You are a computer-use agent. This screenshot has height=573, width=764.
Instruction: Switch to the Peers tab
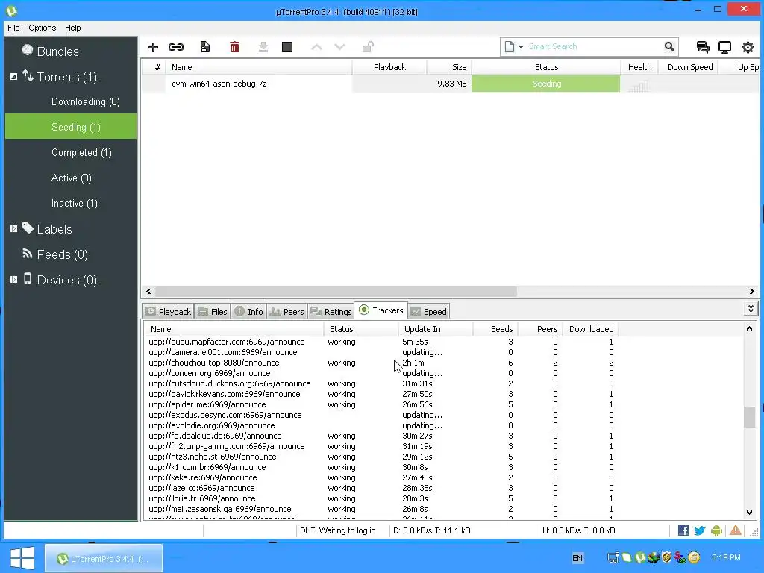click(x=287, y=311)
